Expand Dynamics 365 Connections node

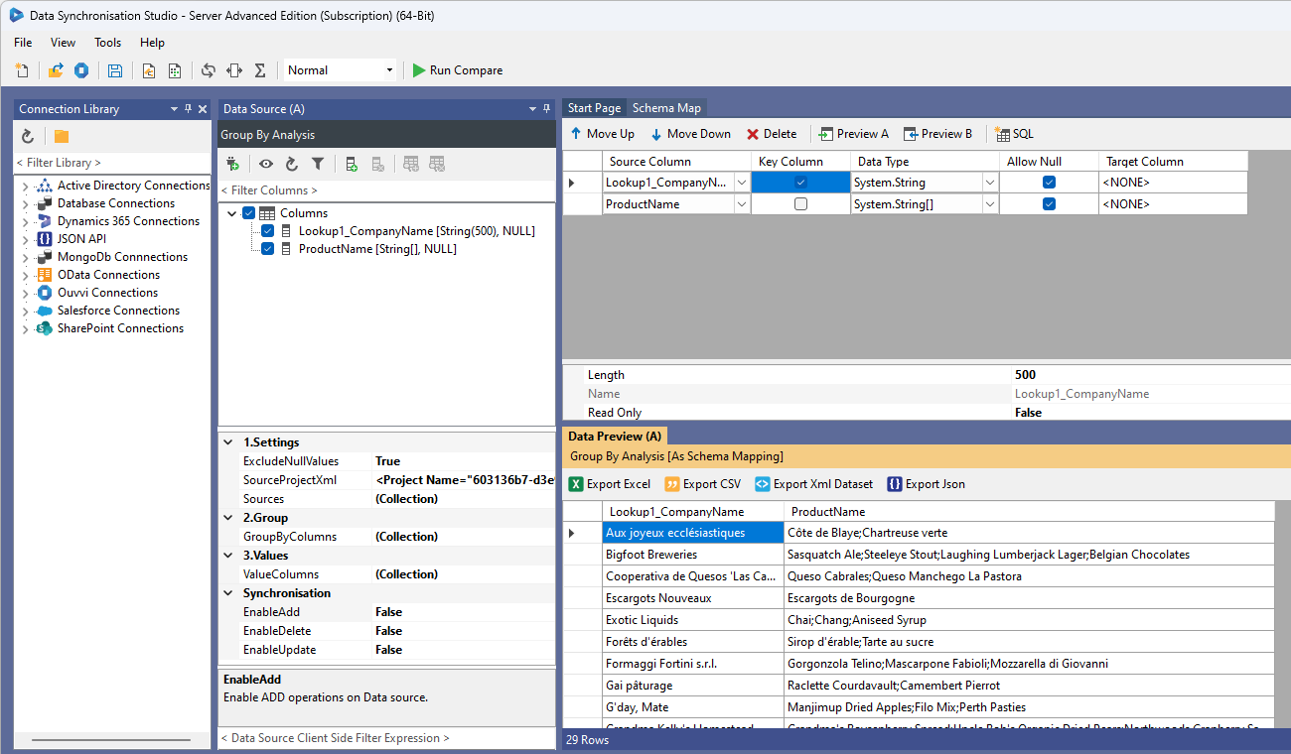[25, 221]
